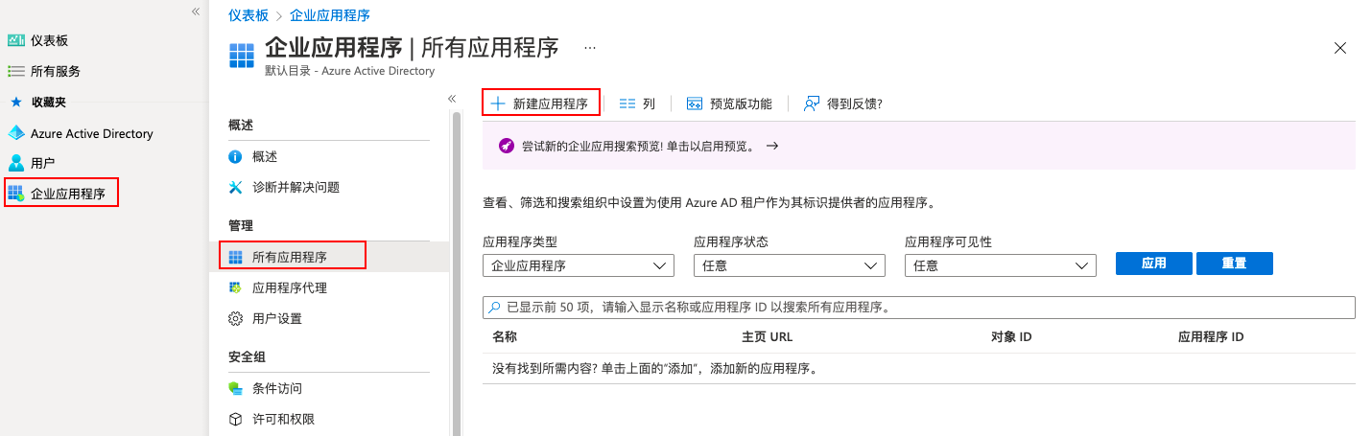Image resolution: width=1372 pixels, height=436 pixels.
Task: Click the 重置 button
Action: pos(1235,264)
